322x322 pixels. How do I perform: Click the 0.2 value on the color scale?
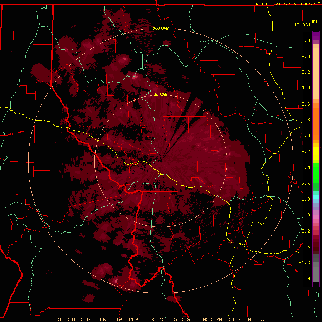tap(306, 231)
